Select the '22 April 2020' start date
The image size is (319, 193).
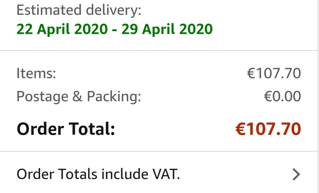coord(62,29)
